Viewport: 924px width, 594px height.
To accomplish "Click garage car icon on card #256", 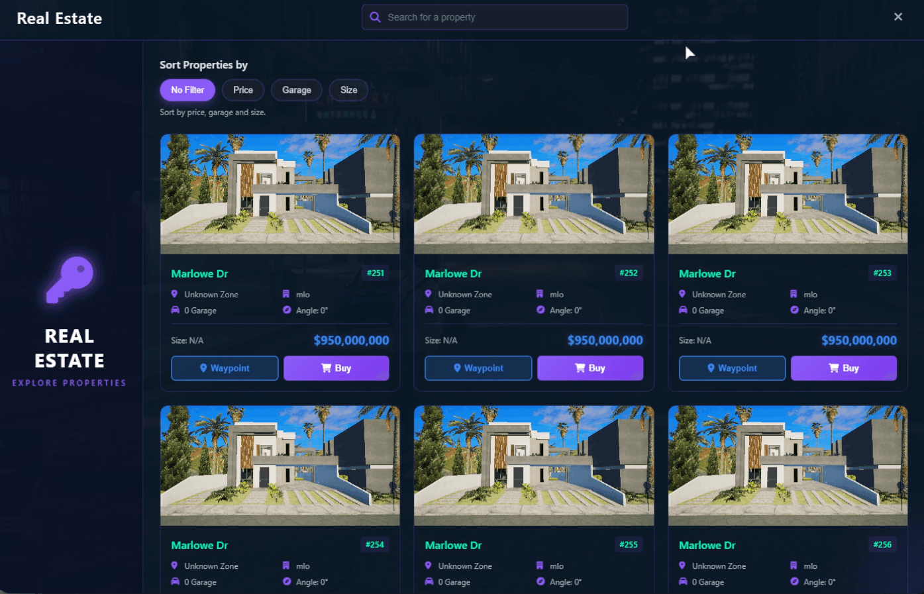I will point(683,581).
